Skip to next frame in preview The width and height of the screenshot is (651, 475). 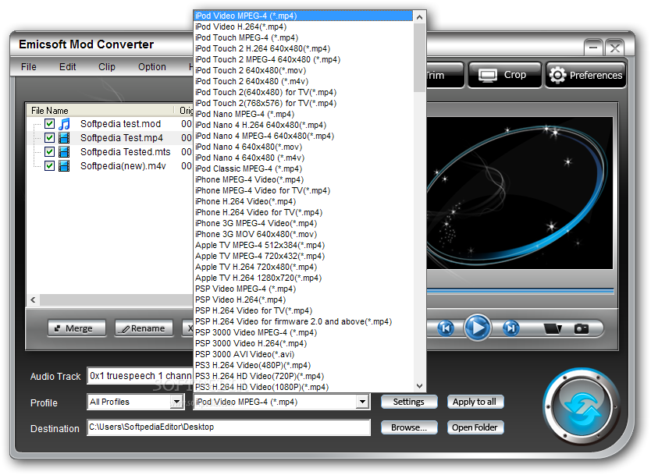coord(510,328)
